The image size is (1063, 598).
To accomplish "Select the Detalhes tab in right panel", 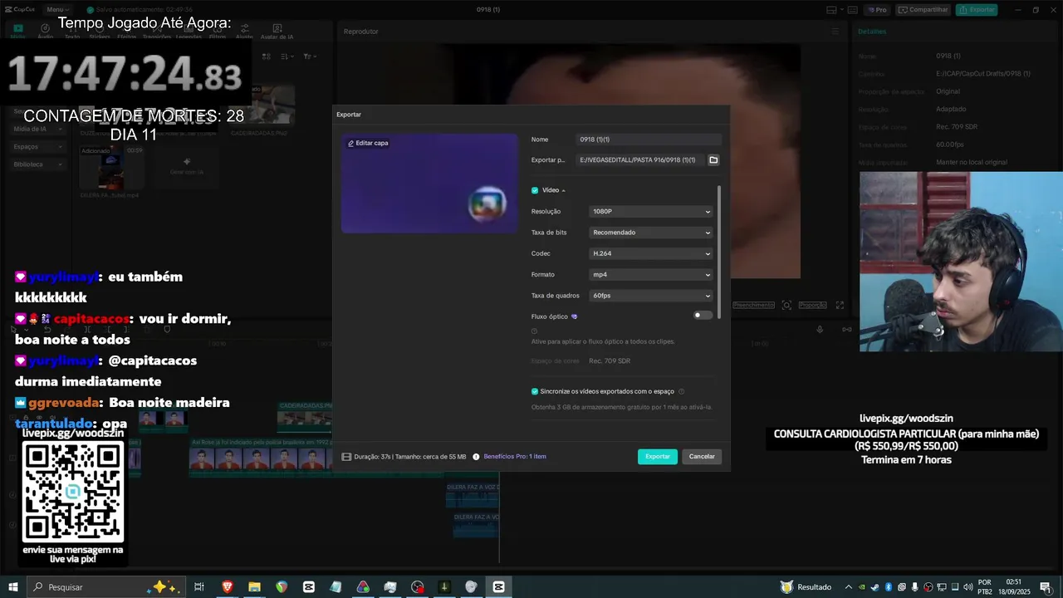I will point(872,32).
